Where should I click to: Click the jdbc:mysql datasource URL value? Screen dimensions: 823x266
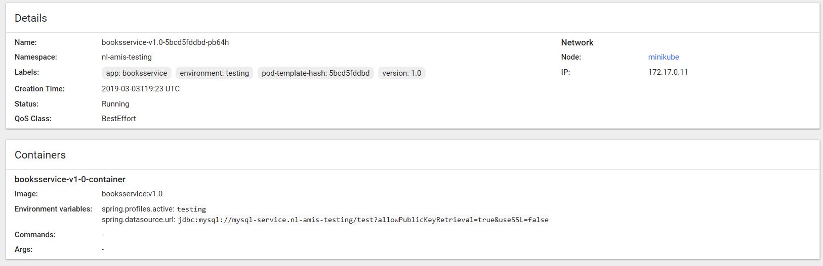[363, 220]
